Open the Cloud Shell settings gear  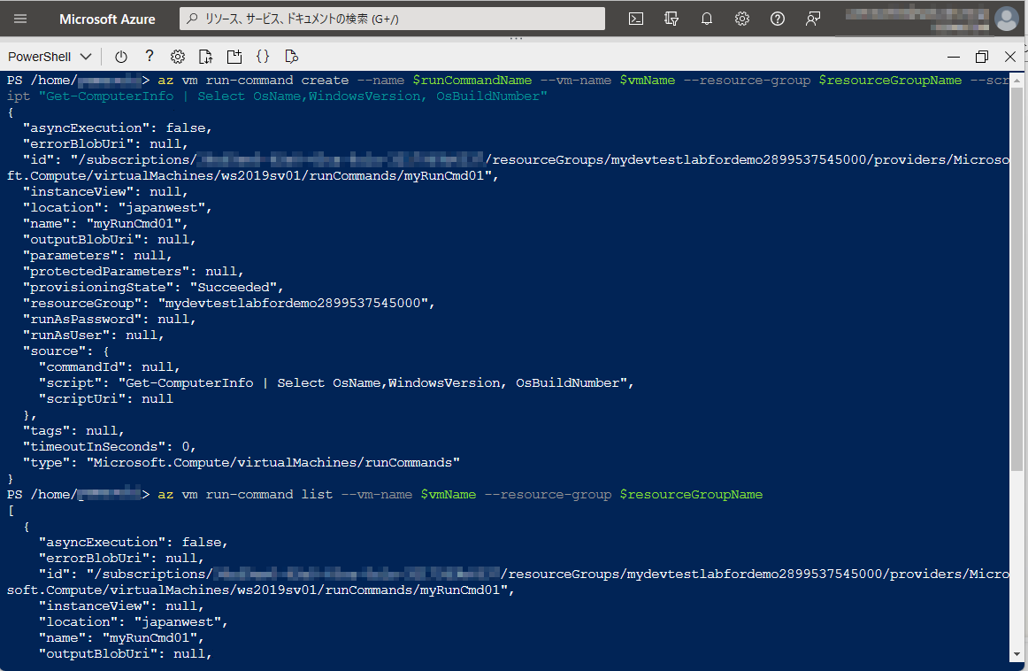click(x=177, y=56)
